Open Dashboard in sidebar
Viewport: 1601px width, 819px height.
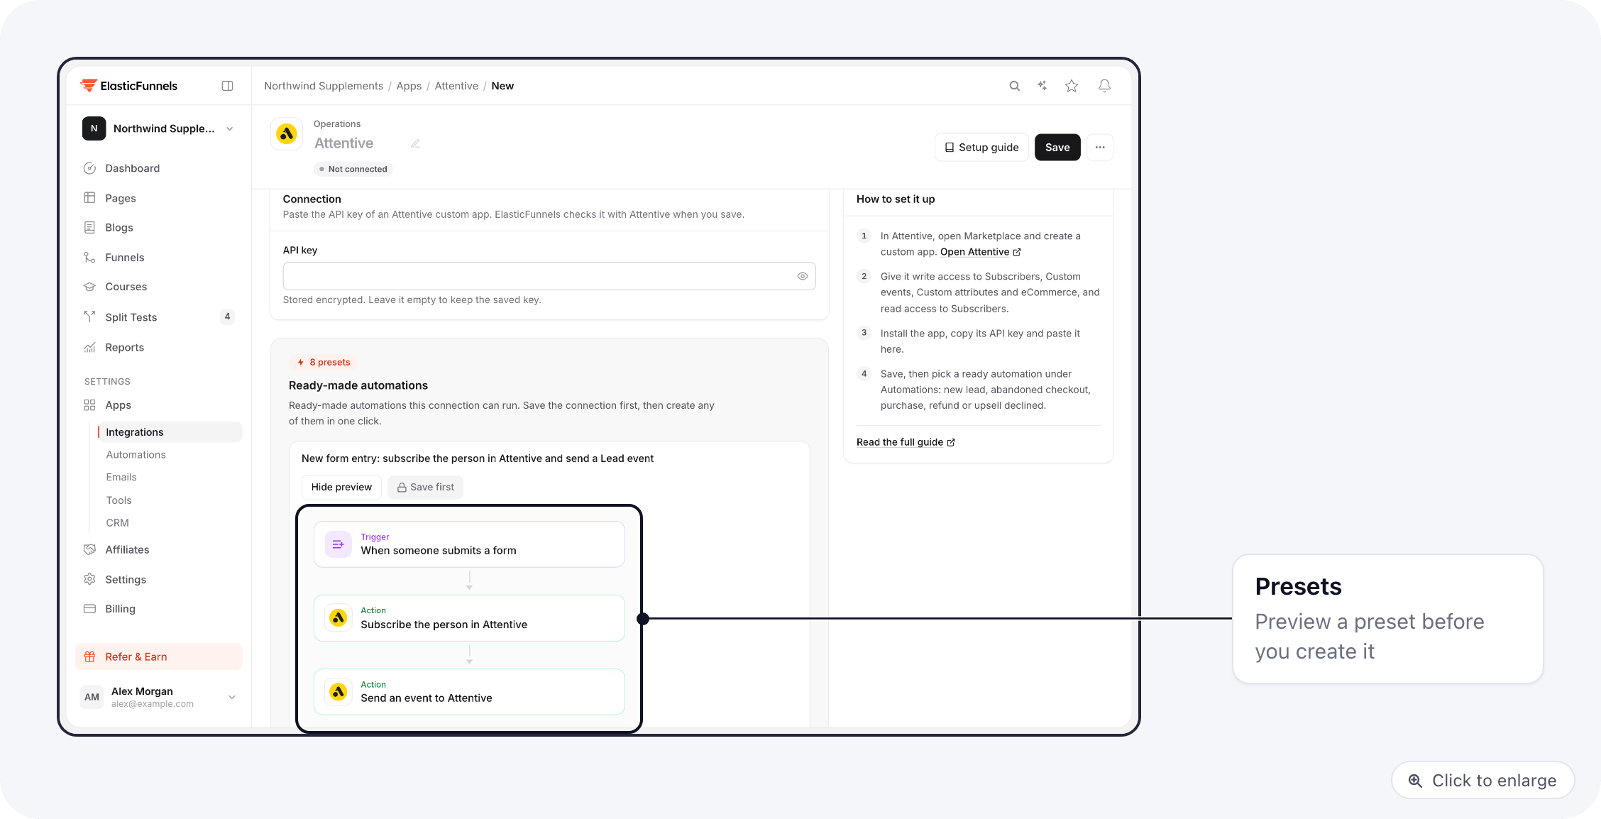click(x=159, y=168)
